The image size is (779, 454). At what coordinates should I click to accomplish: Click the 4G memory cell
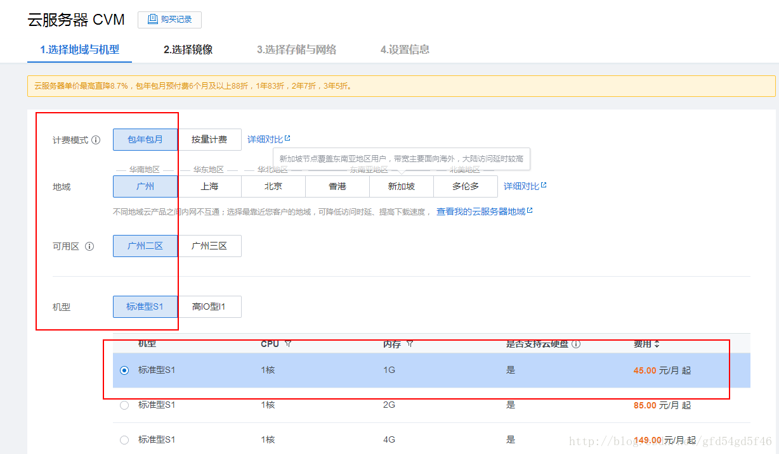[x=389, y=439]
